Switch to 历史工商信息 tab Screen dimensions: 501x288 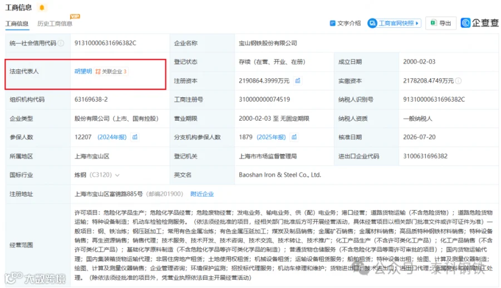click(55, 23)
